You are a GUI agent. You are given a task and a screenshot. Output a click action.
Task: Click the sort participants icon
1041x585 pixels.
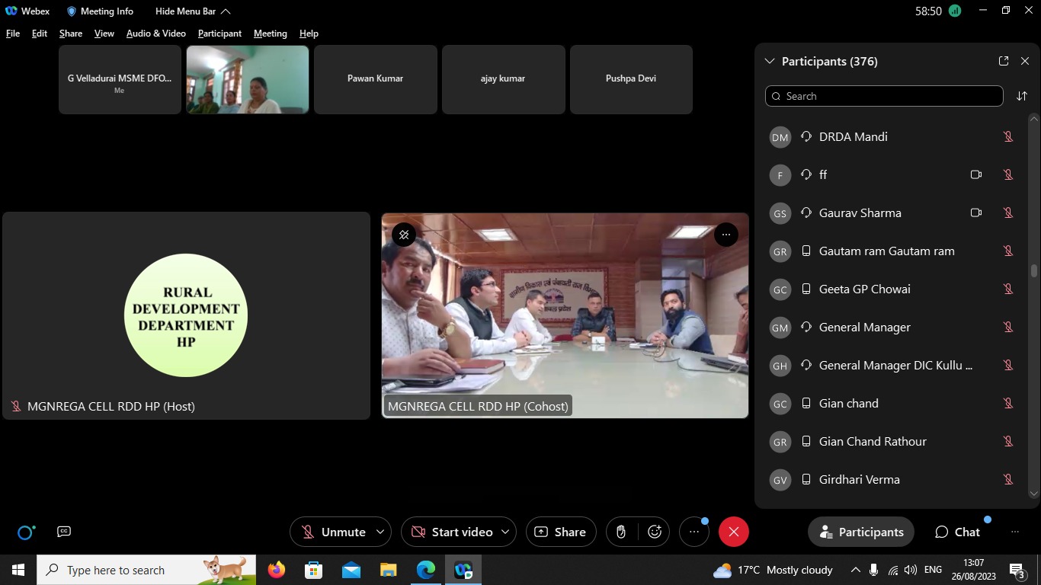point(1021,96)
